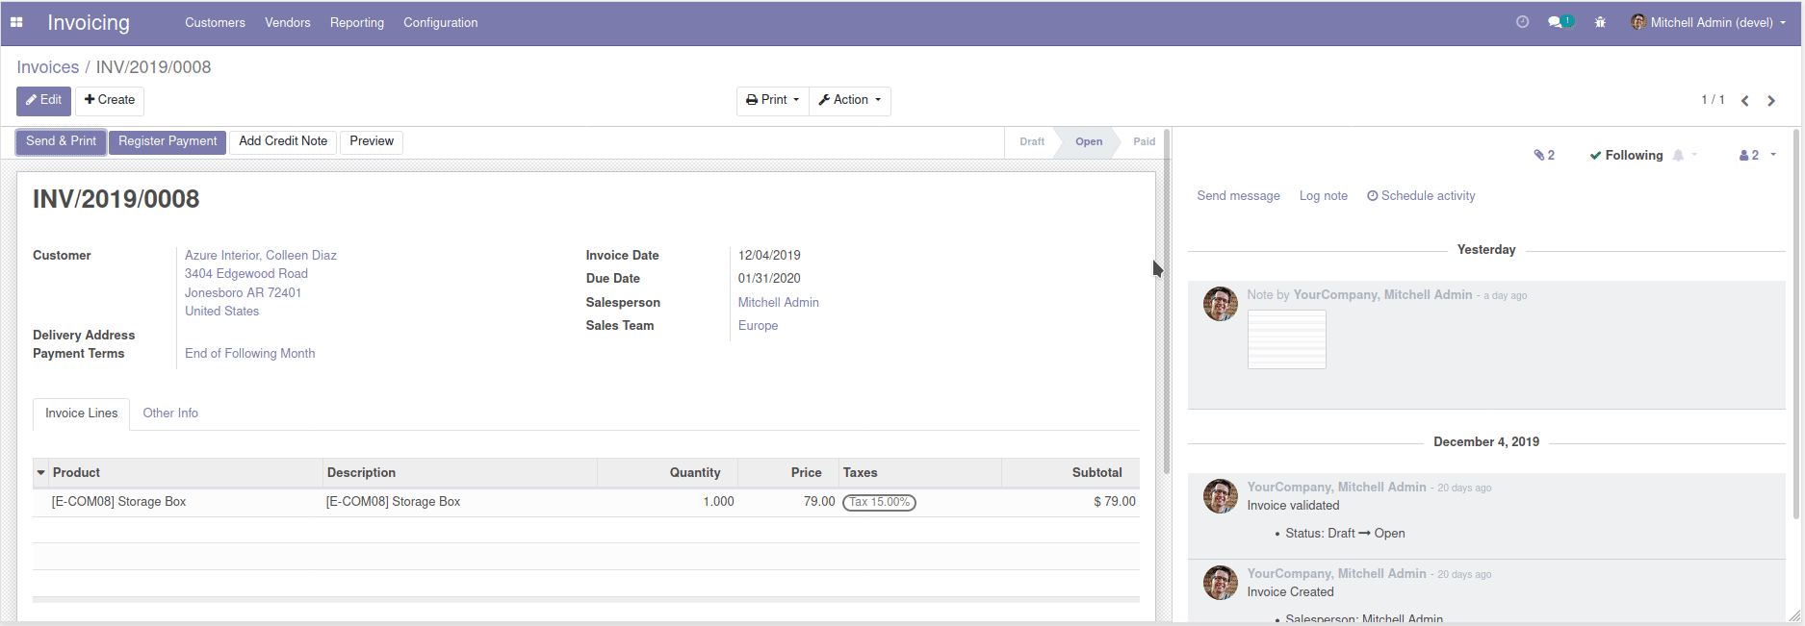
Task: Switch to the Other Info tab
Action: point(170,413)
